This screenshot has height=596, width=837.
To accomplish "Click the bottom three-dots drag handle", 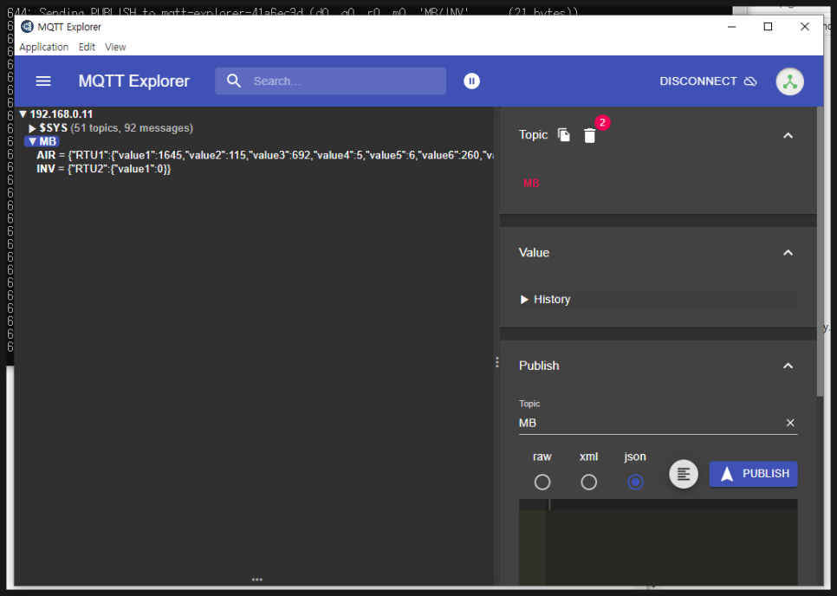I will pyautogui.click(x=256, y=580).
